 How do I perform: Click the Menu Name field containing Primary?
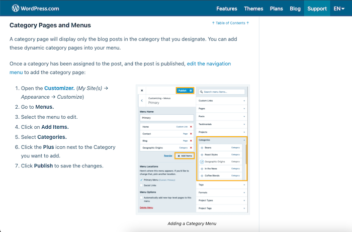coord(166,118)
